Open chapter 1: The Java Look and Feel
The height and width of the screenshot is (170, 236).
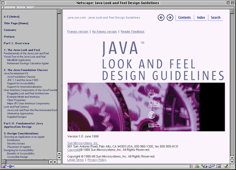click(22, 50)
